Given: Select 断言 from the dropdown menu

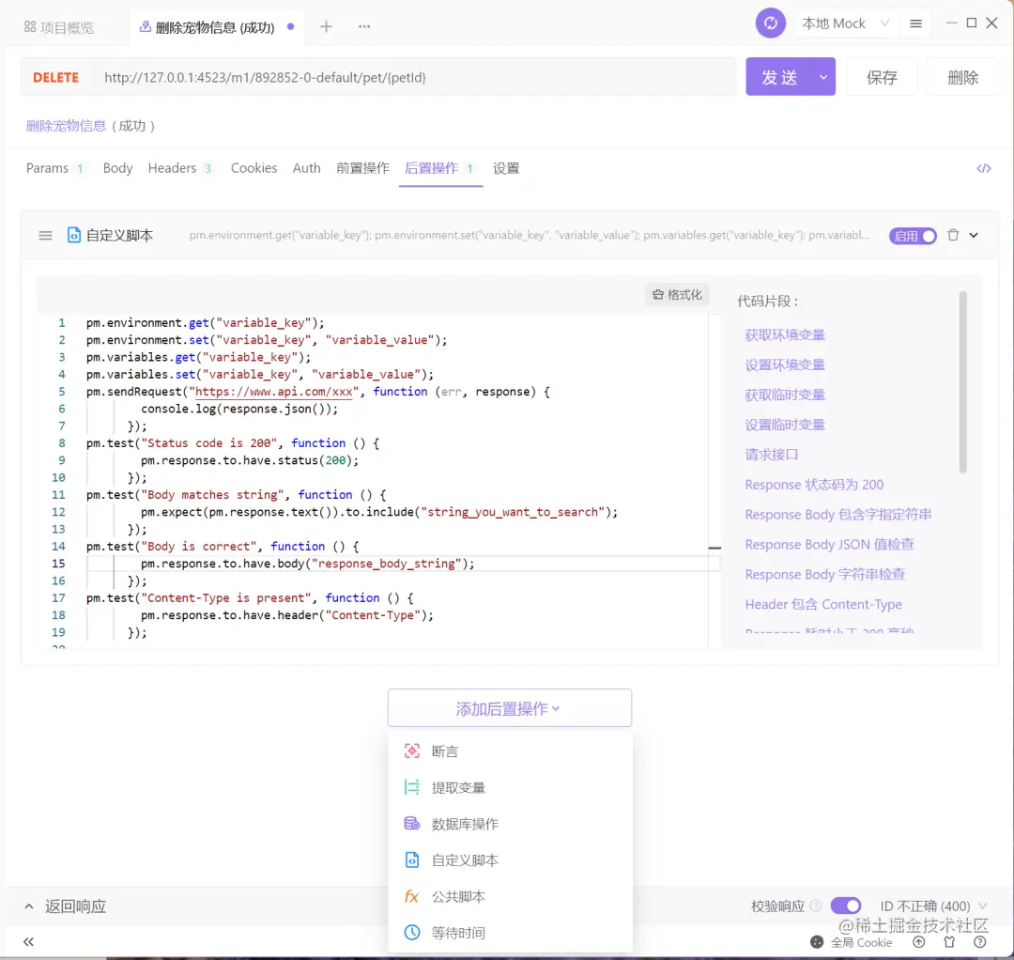Looking at the screenshot, I should point(510,751).
